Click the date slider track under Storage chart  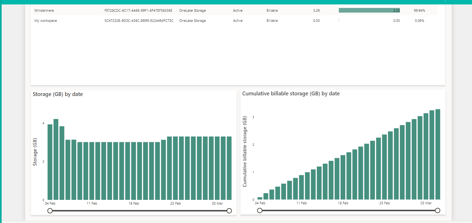pos(140,211)
